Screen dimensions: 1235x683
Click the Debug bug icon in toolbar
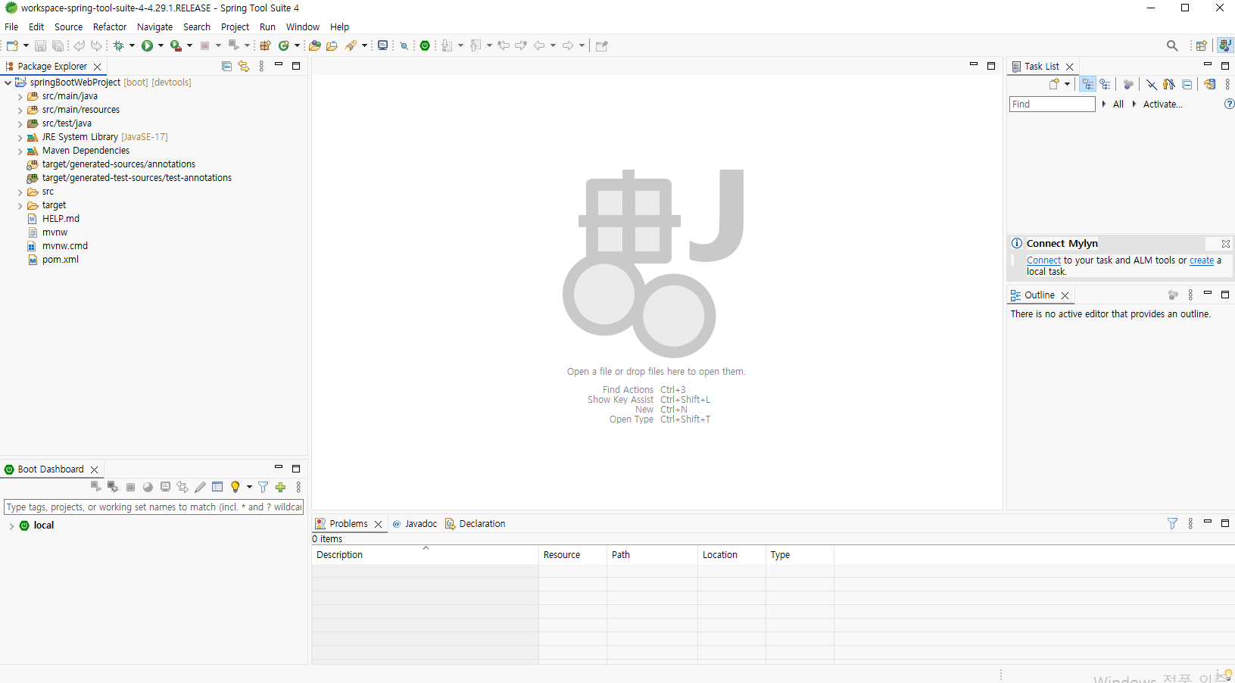119,45
